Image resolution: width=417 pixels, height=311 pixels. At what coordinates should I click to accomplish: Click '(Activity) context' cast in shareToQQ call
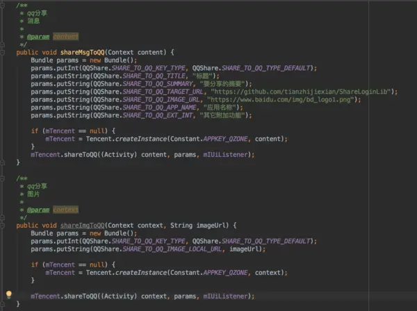(x=133, y=296)
